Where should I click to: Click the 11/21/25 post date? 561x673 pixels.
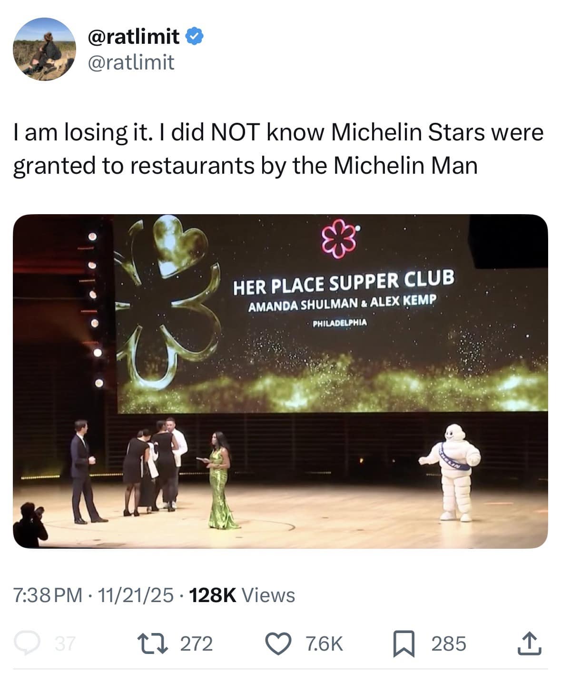(x=136, y=595)
